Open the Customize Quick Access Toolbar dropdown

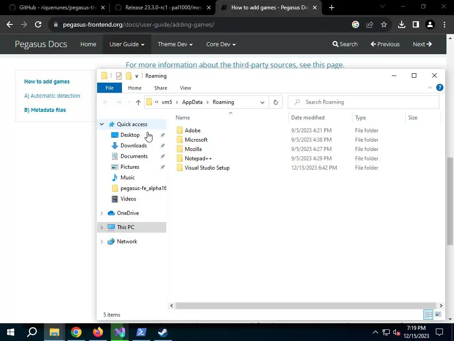137,76
